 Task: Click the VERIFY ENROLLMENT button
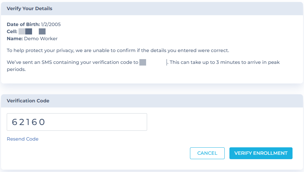tap(261, 153)
